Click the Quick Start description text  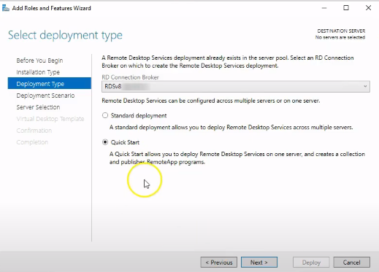coord(237,158)
